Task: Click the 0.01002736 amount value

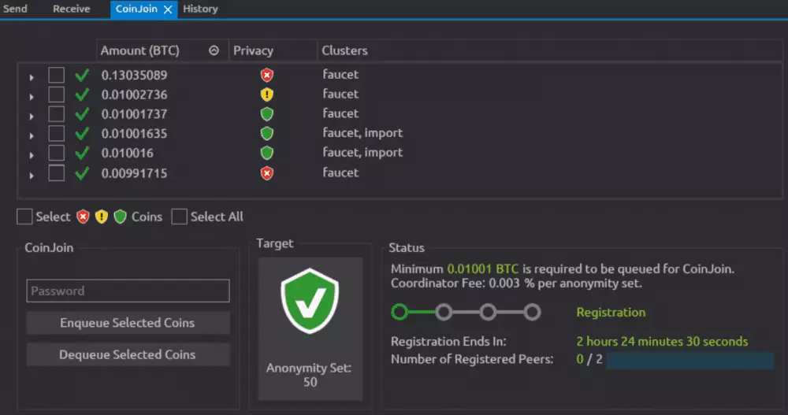Action: (134, 94)
